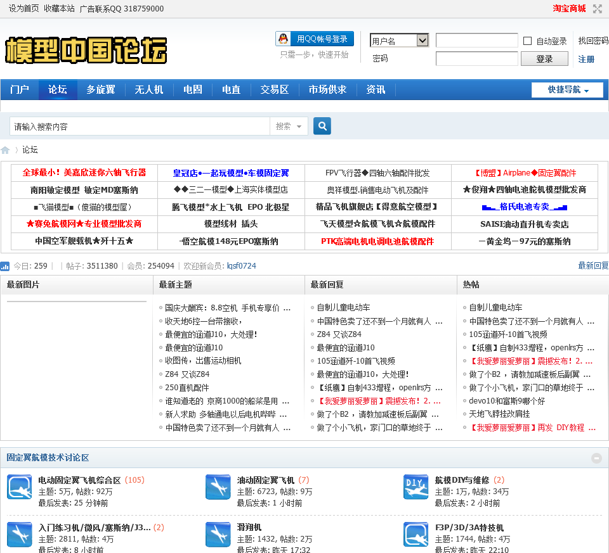609x553 pixels.
Task: Log in with the 用QQ帐号登录 button
Action: coord(315,39)
